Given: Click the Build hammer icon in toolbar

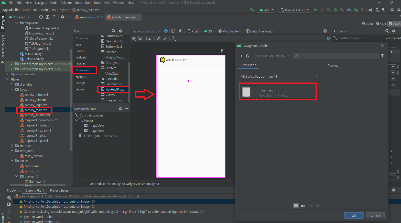Looking at the screenshot, I should tap(252, 10).
